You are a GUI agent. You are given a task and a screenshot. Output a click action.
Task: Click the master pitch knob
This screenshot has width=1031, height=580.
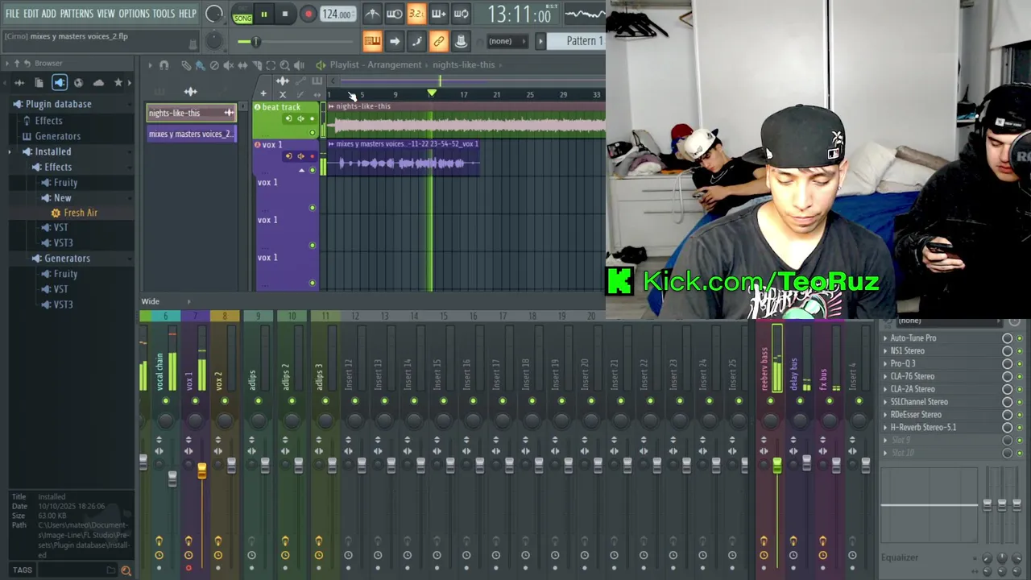coord(213,41)
